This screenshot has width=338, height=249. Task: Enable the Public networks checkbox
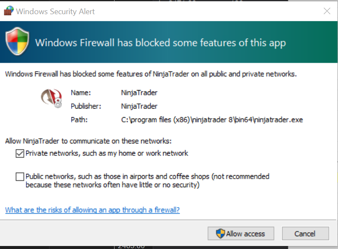20,176
